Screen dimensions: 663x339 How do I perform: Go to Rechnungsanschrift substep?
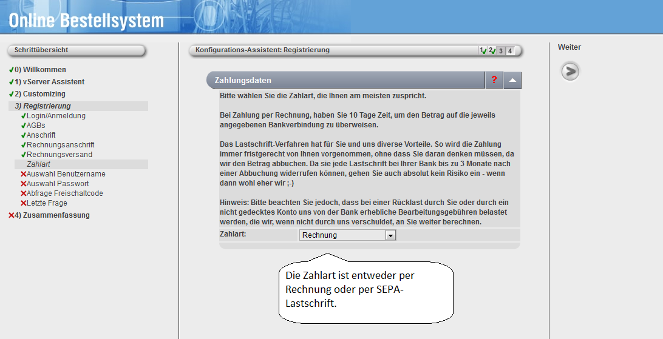(60, 145)
